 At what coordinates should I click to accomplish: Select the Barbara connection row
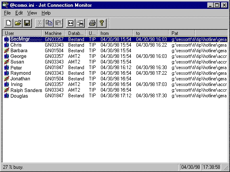tap(115, 51)
